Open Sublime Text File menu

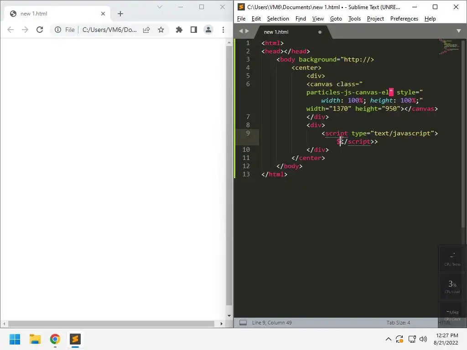(x=241, y=19)
